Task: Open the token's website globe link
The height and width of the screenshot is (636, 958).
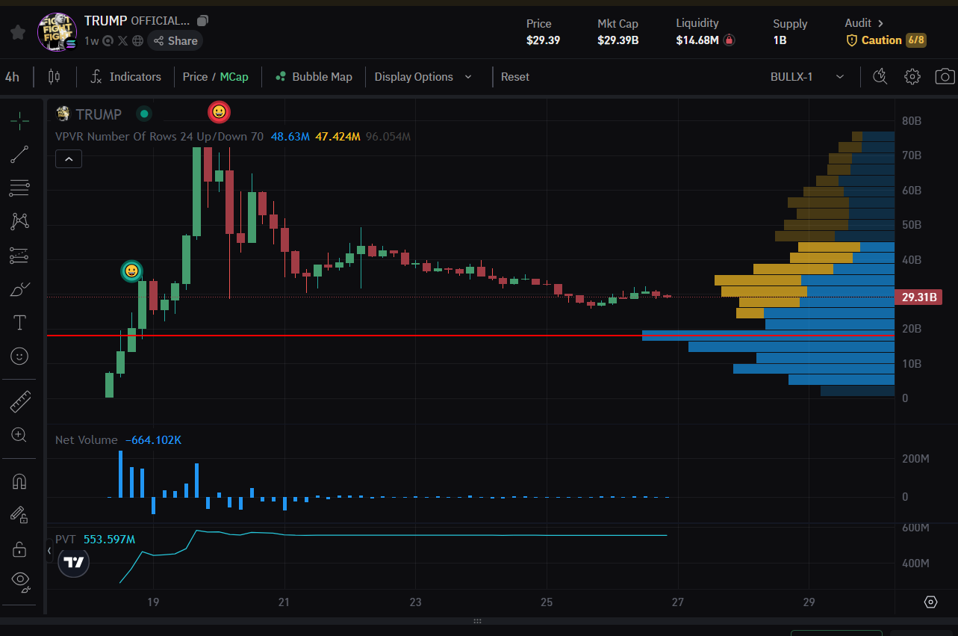Action: click(x=137, y=41)
